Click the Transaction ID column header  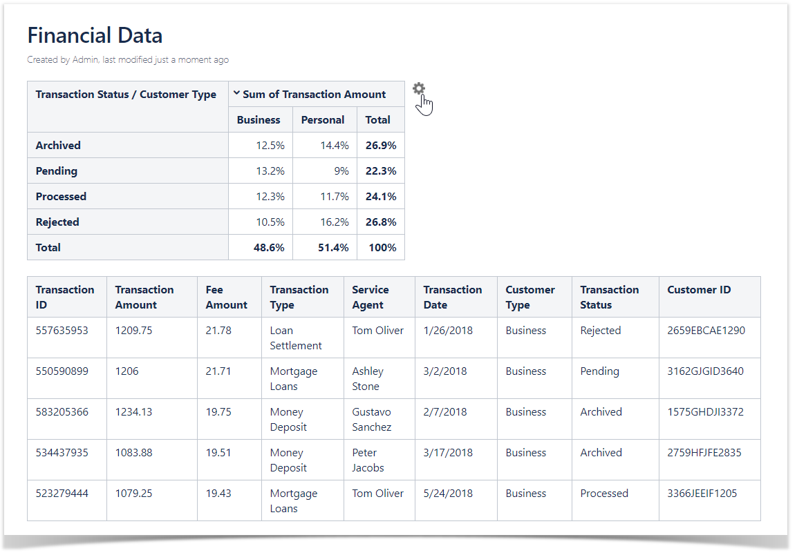65,298
